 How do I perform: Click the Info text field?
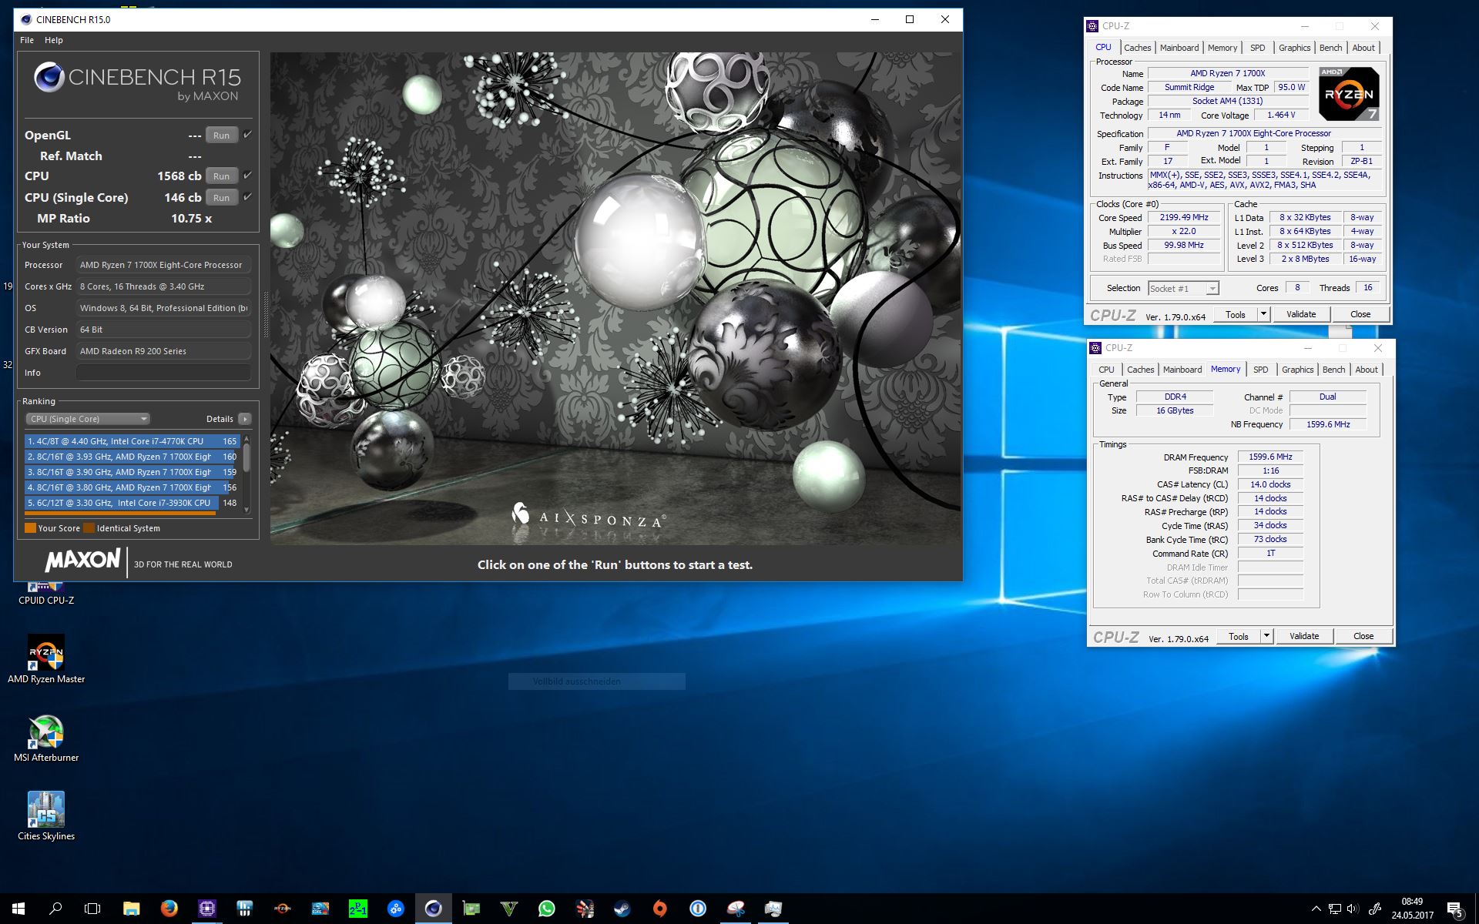(x=163, y=373)
